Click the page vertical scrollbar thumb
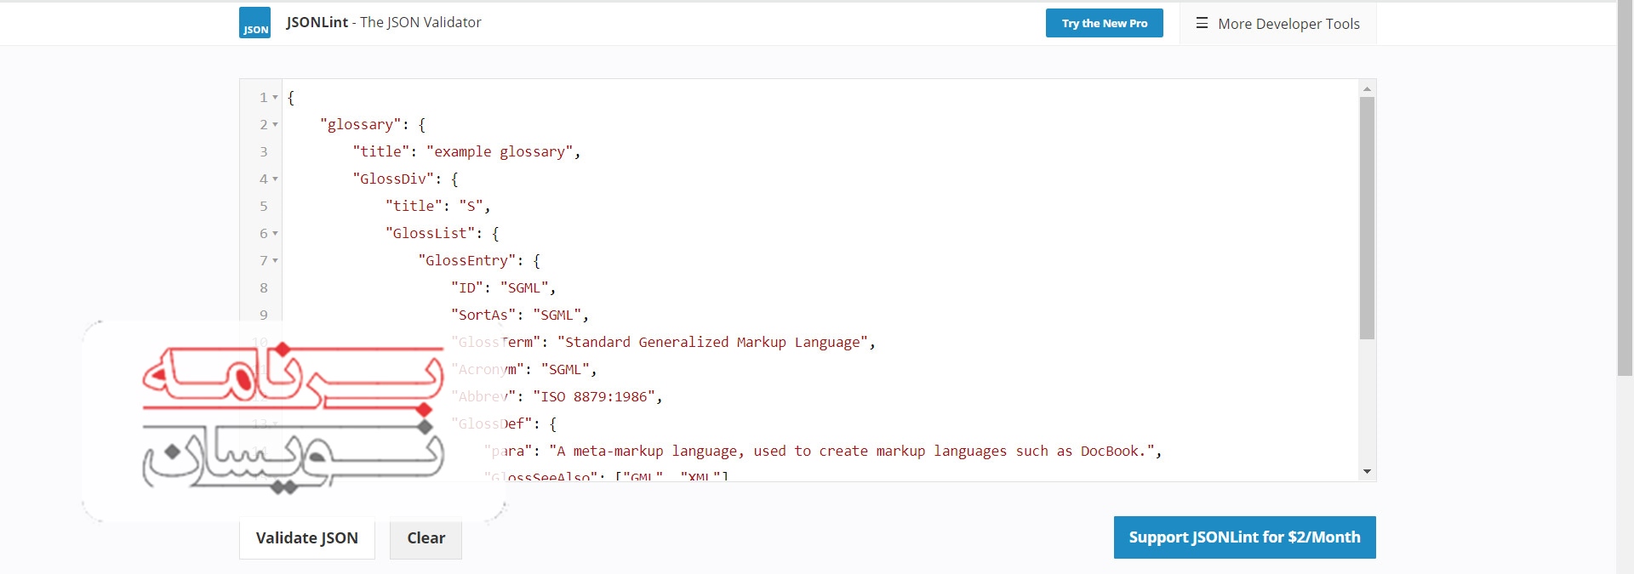Image resolution: width=1634 pixels, height=574 pixels. click(x=1625, y=189)
